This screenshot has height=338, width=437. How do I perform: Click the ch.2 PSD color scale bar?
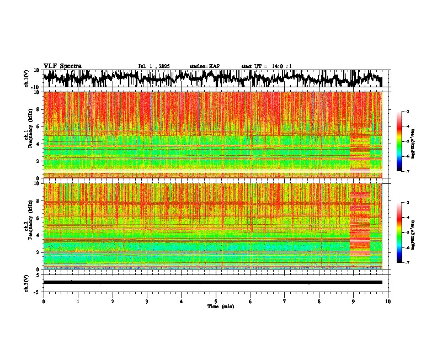tap(399, 233)
